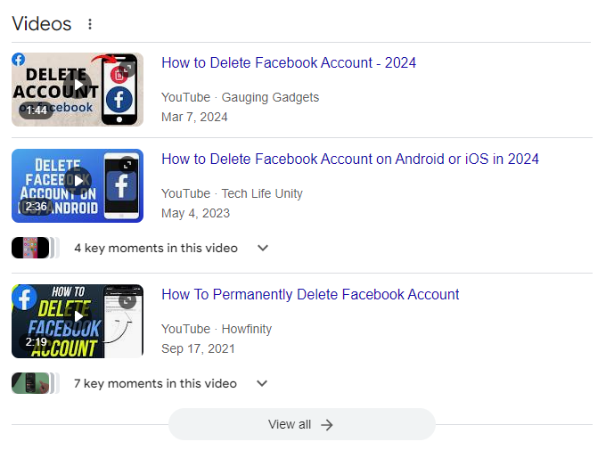
Task: Expand the 4 key moments chevron
Action: pyautogui.click(x=263, y=248)
